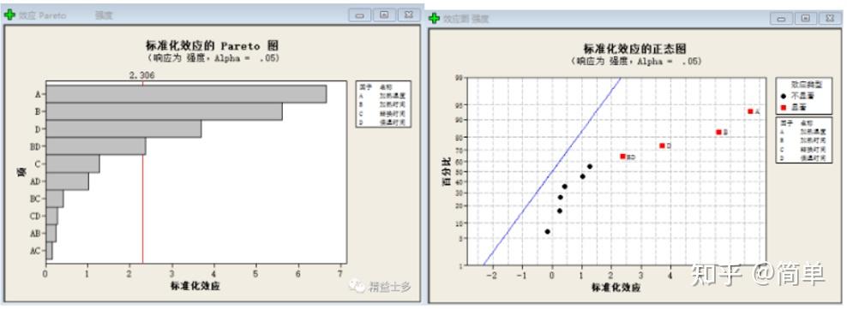Image resolution: width=847 pixels, height=309 pixels.
Task: Select the Pareto chart subtitle with Alpha .05
Action: point(213,58)
